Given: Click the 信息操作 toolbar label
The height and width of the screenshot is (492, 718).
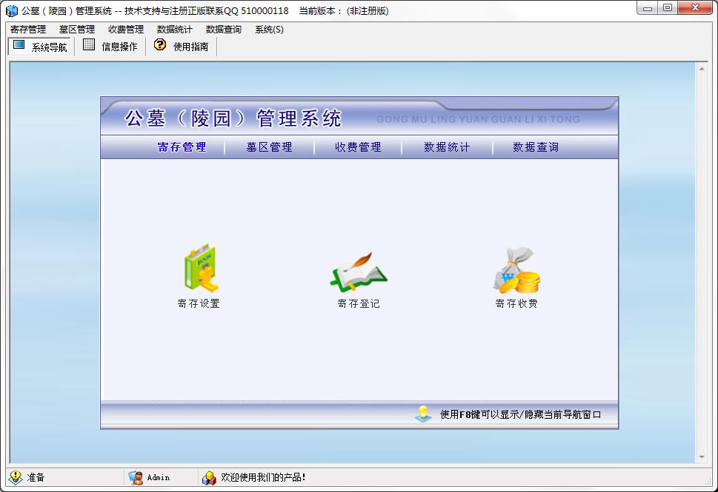Looking at the screenshot, I should tap(119, 47).
